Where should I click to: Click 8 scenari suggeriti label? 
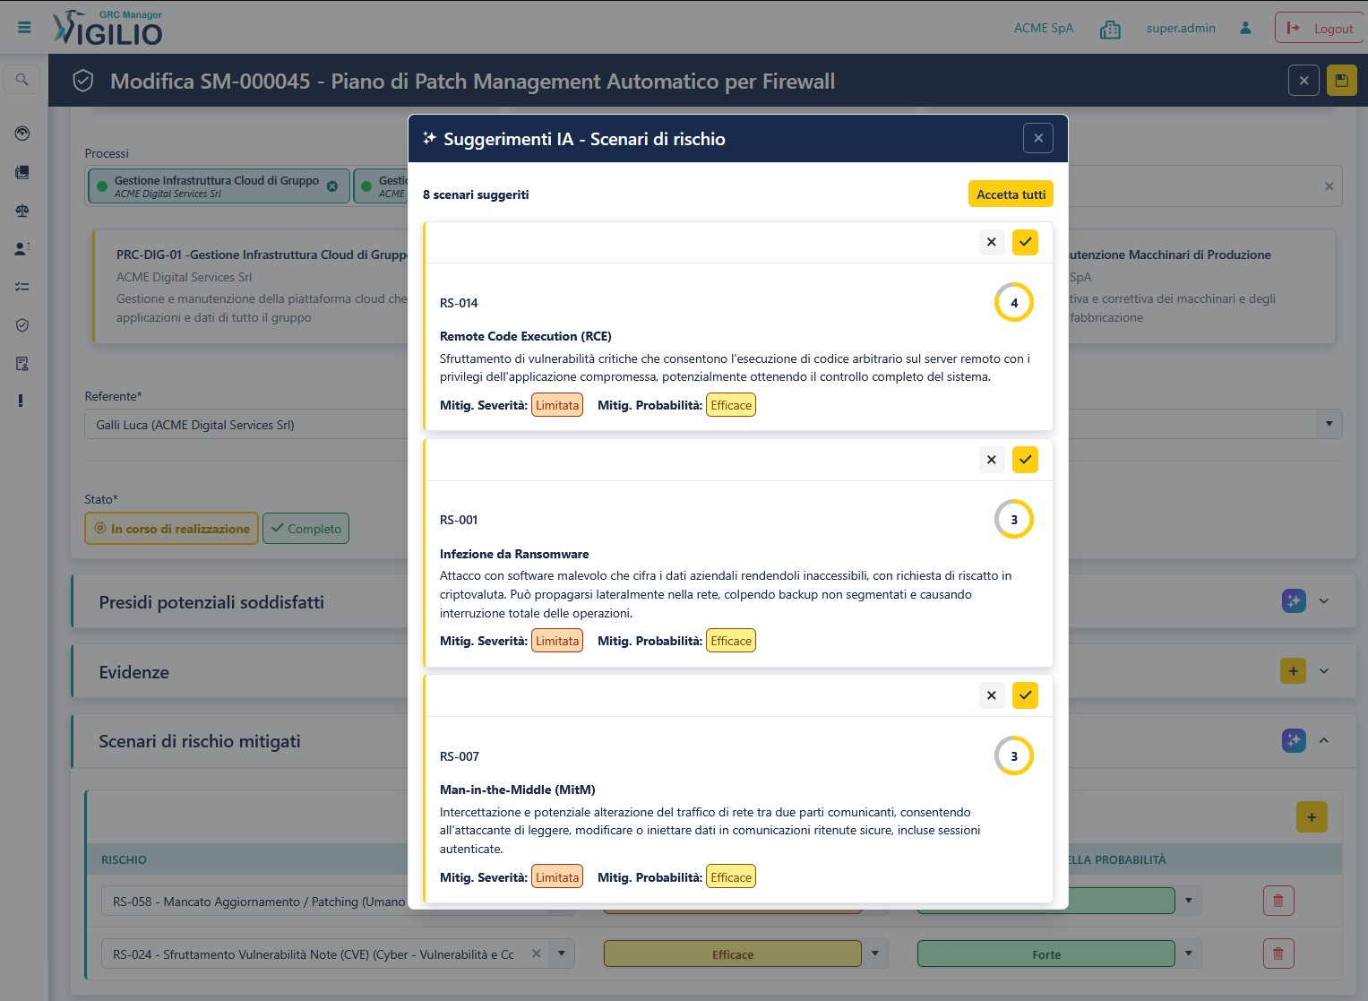(476, 194)
